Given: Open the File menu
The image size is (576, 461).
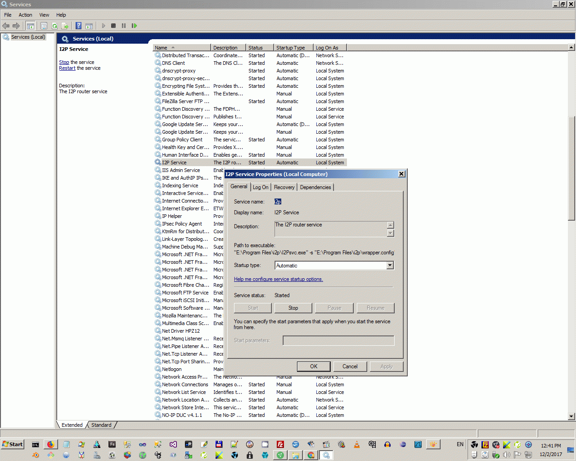Looking at the screenshot, I should click(x=8, y=15).
